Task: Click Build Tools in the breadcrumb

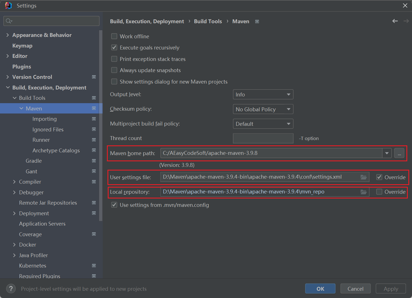Action: 208,21
